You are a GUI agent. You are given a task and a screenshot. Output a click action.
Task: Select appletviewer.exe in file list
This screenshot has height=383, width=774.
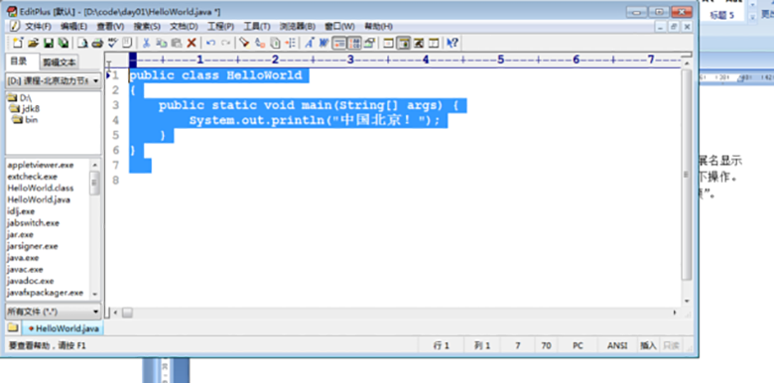tap(41, 165)
